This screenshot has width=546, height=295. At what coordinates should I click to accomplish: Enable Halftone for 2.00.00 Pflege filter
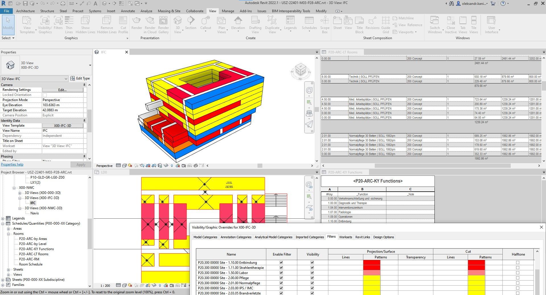[x=518, y=278]
